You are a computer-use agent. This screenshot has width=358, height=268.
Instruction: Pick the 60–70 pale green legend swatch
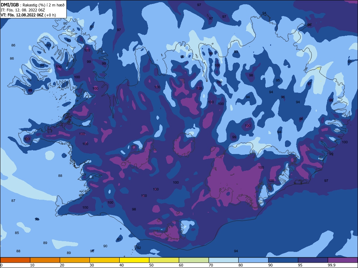click(x=194, y=260)
